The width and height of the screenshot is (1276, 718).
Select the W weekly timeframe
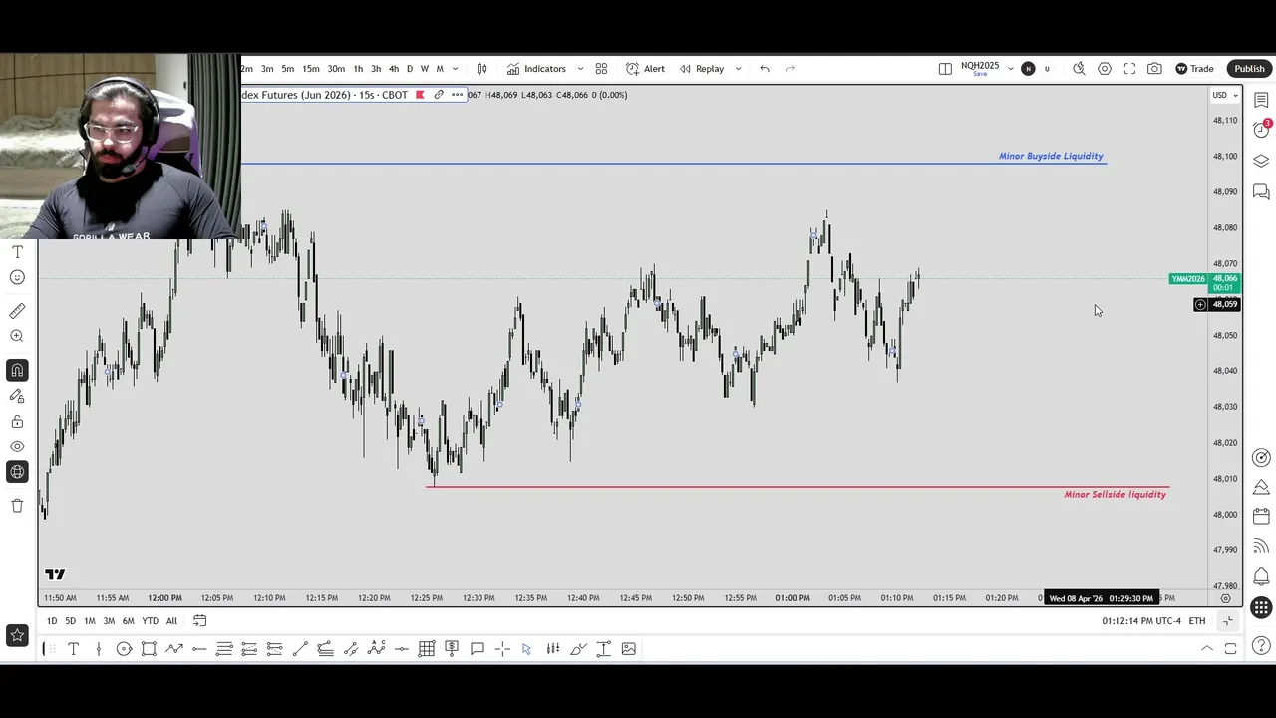tap(425, 69)
